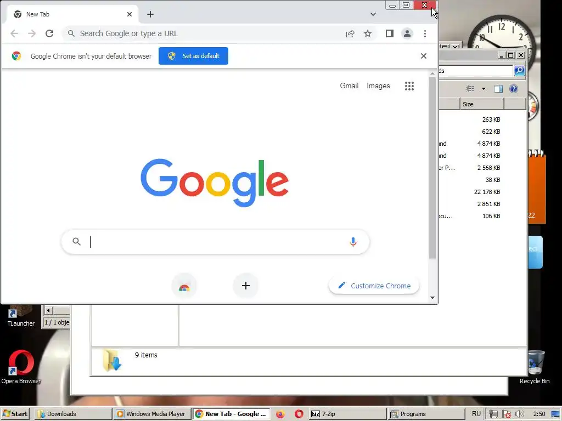Open Chrome's side panel icon
The width and height of the screenshot is (562, 421).
(x=390, y=33)
